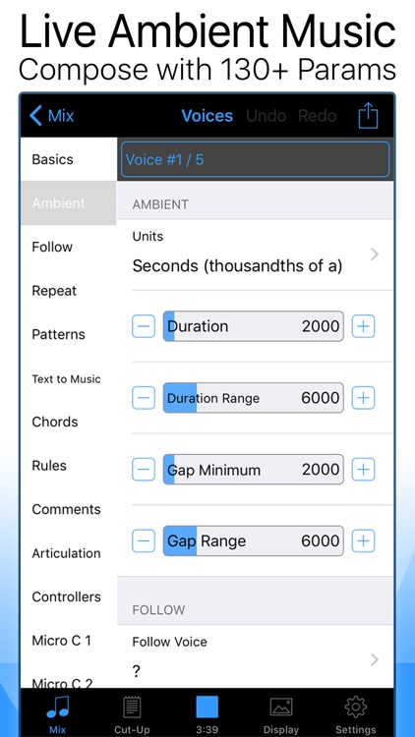Screen dimensions: 415x737
Task: Expand the Follow Voice chevron
Action: click(x=375, y=659)
